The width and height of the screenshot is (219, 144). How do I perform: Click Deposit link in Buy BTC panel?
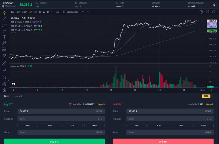pos(101,104)
